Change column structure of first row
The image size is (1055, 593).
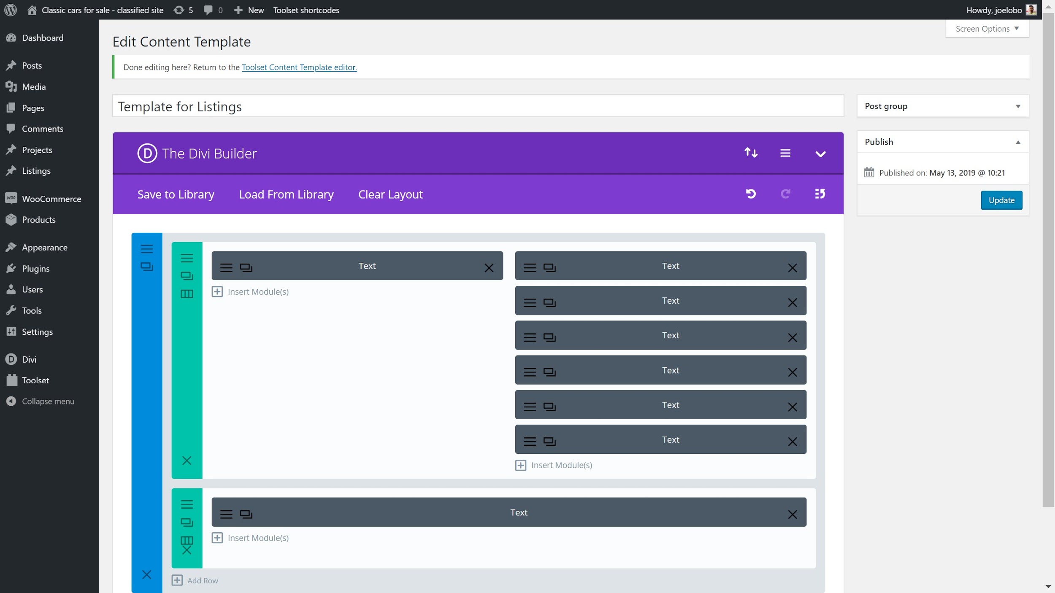point(187,294)
